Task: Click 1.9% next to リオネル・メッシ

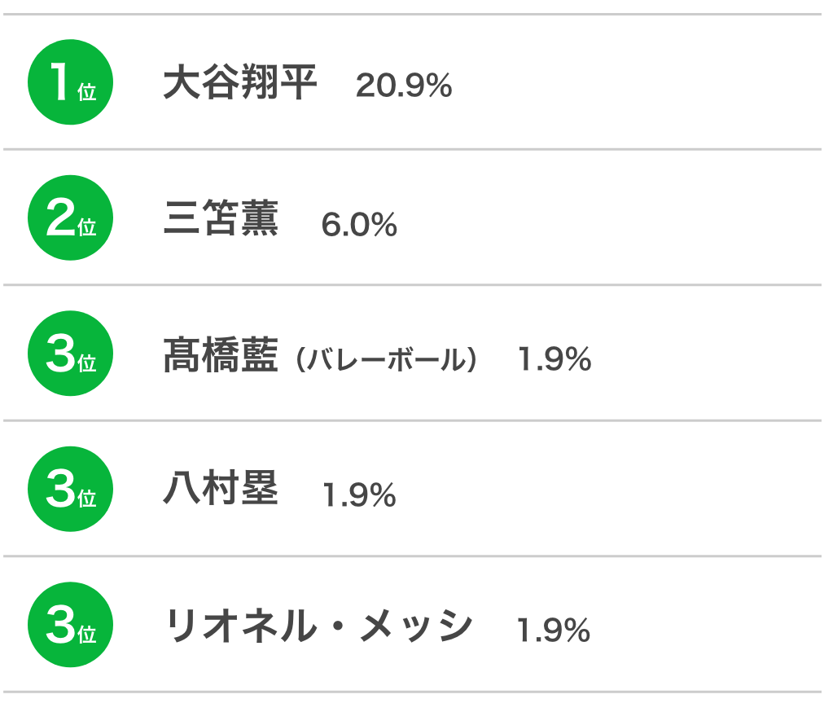Action: point(554,630)
